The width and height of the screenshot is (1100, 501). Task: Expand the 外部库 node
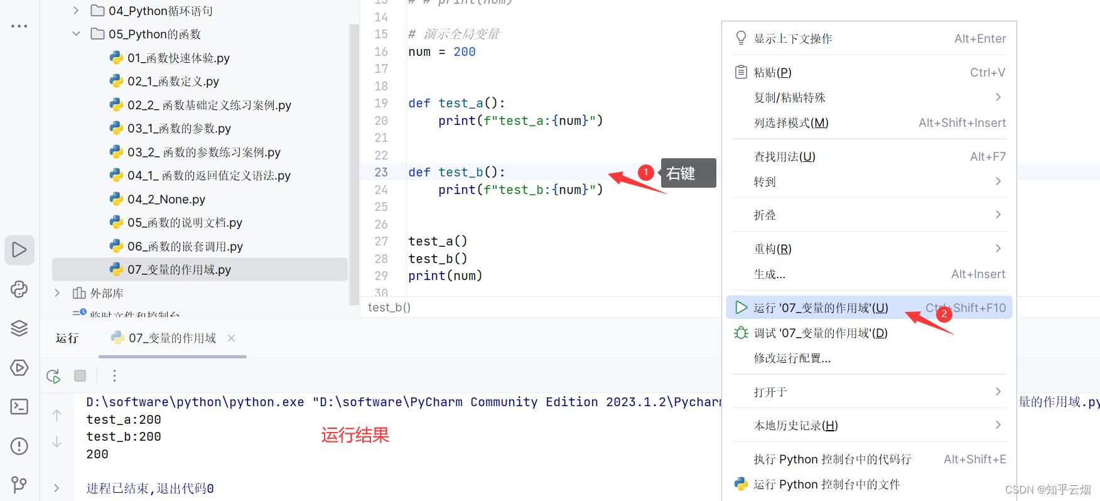tap(57, 293)
